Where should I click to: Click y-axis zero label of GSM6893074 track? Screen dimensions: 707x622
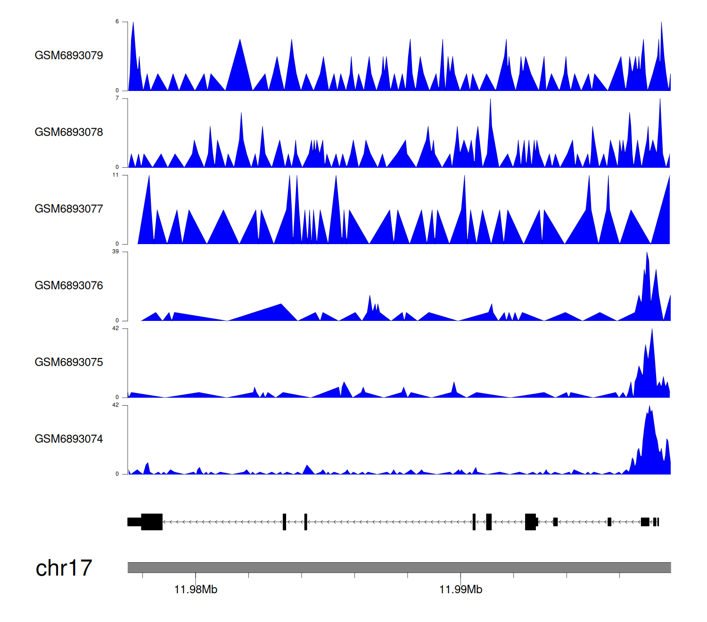click(x=117, y=474)
